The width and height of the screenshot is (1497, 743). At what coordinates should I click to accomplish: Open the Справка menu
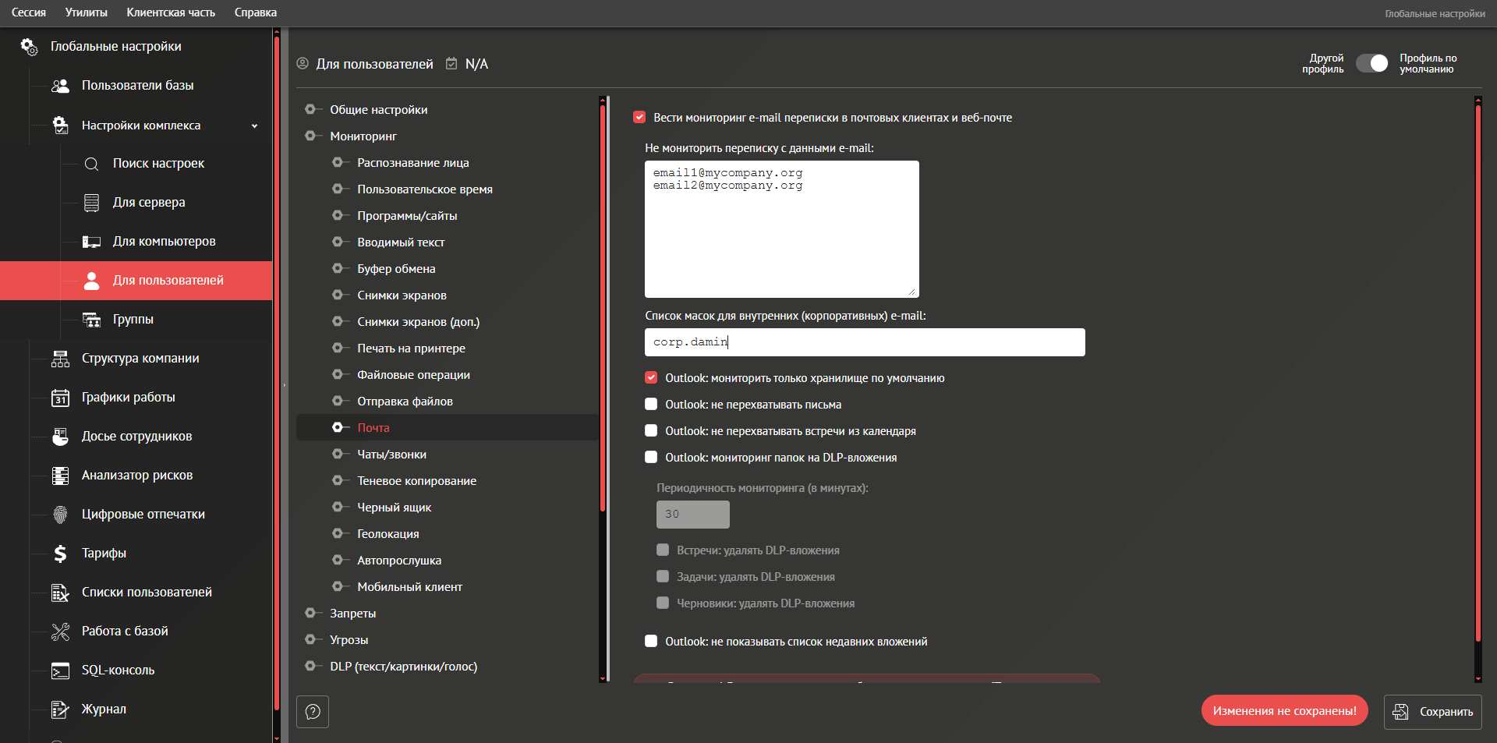(x=255, y=12)
